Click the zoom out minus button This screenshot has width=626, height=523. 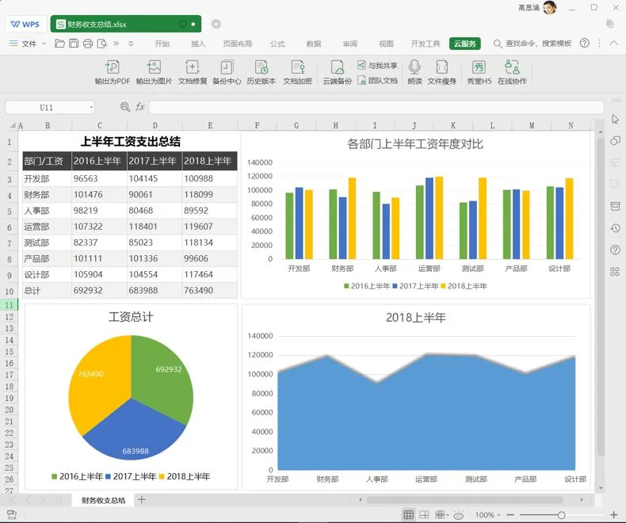(x=510, y=515)
